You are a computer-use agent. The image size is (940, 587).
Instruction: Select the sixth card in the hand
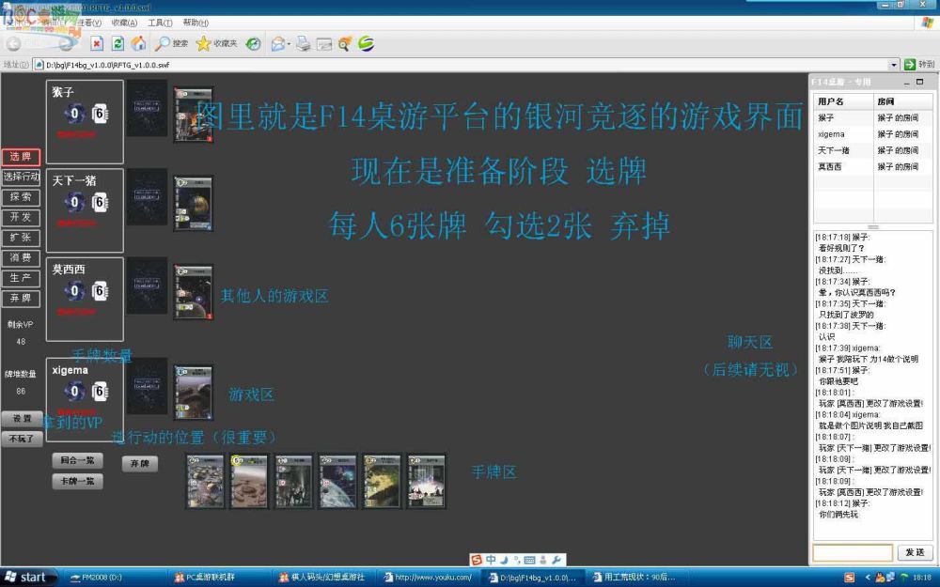tap(426, 481)
